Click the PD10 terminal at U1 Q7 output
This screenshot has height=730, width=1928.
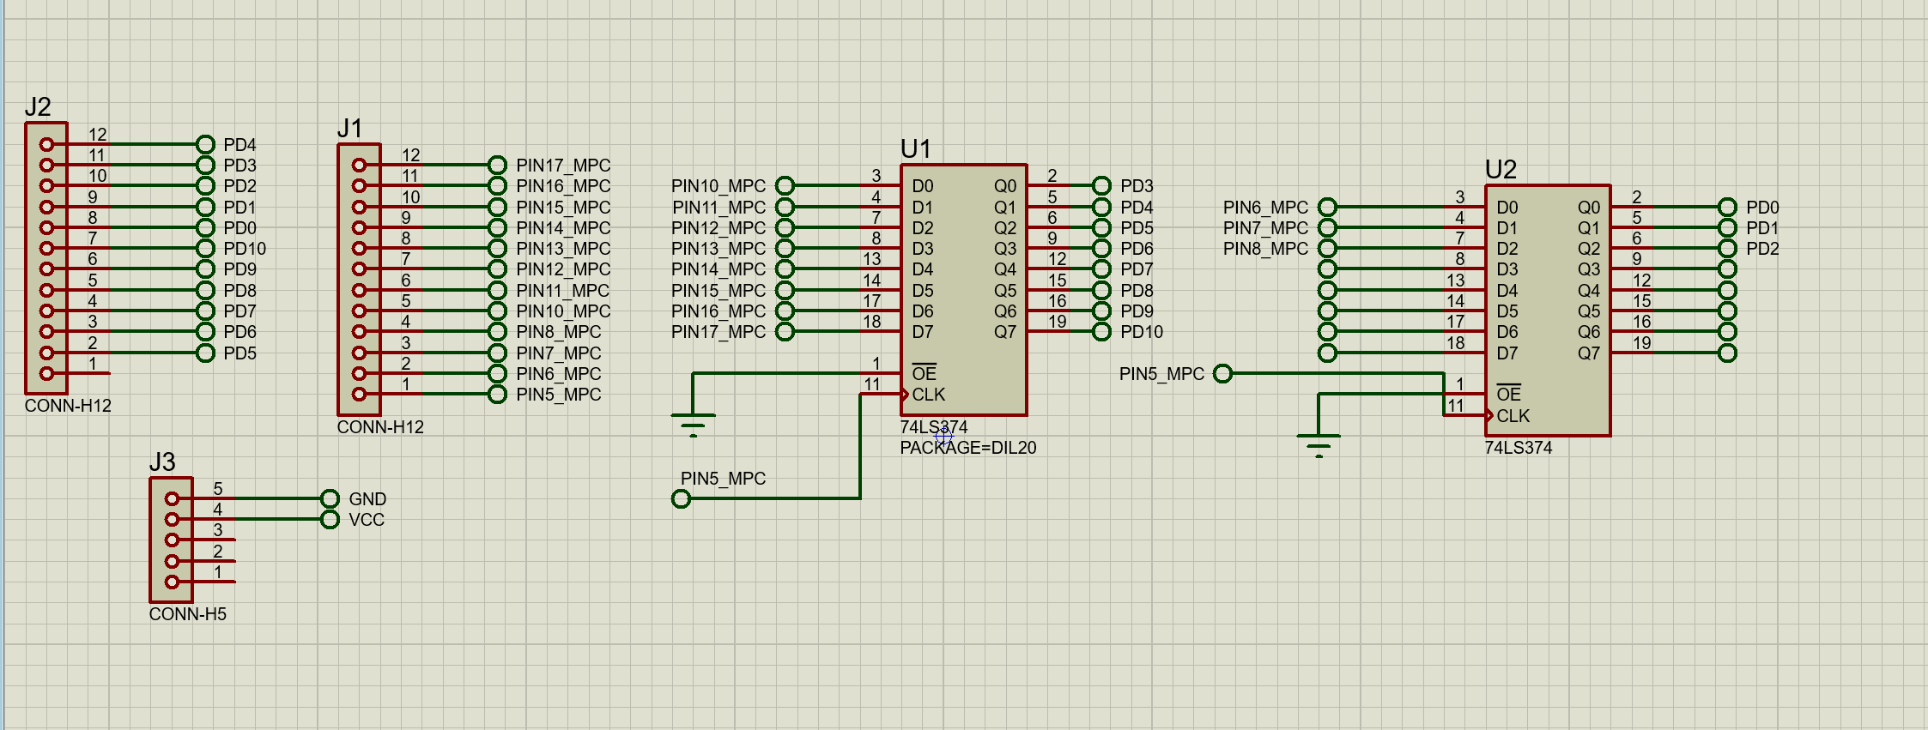coord(1101,331)
